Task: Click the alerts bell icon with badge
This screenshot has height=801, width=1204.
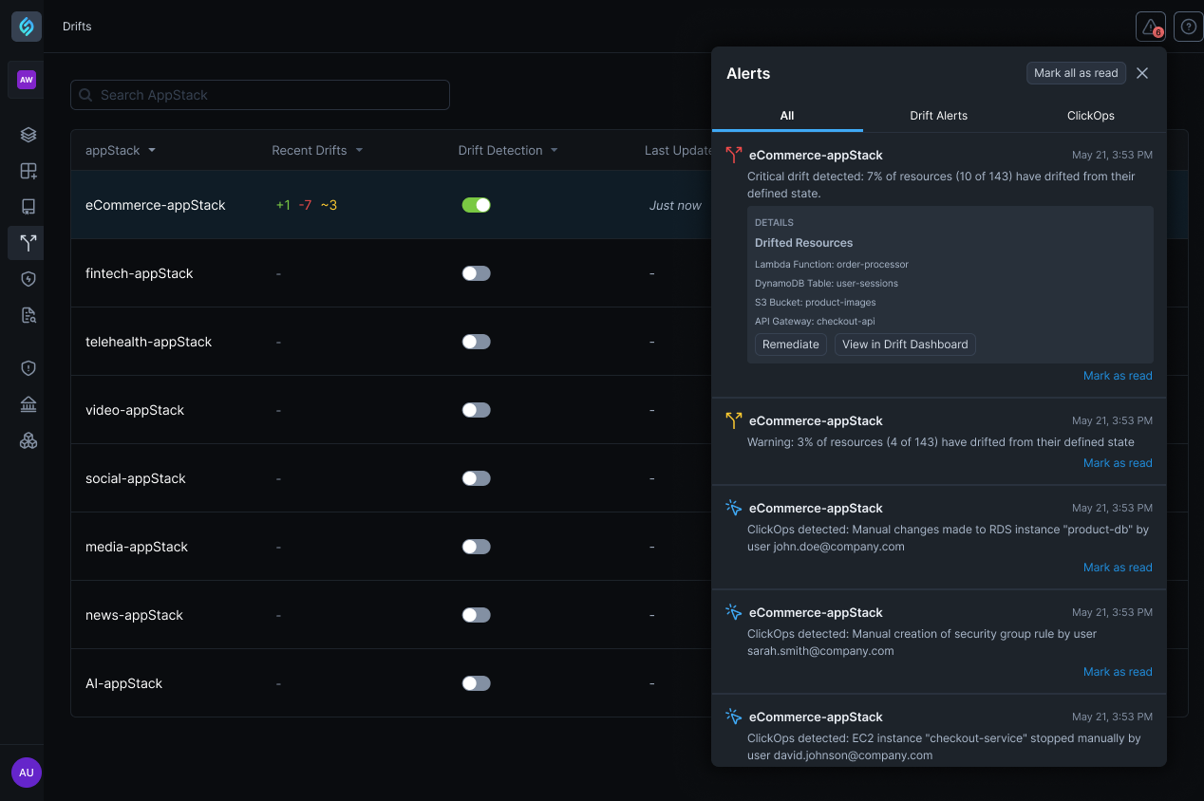Action: click(x=1150, y=27)
